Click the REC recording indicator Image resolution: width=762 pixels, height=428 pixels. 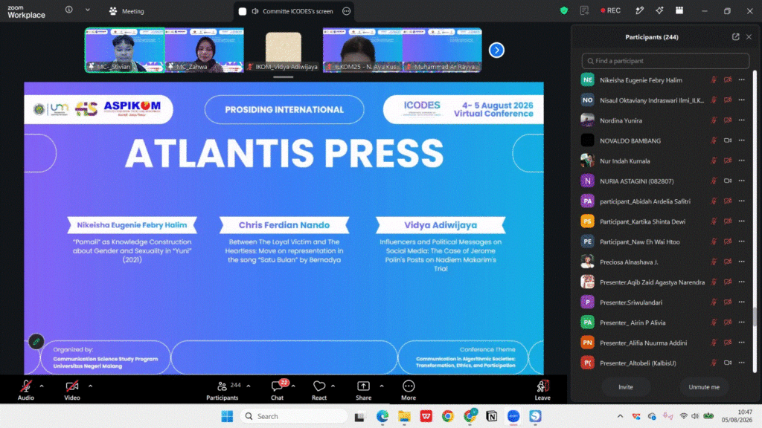(x=610, y=10)
